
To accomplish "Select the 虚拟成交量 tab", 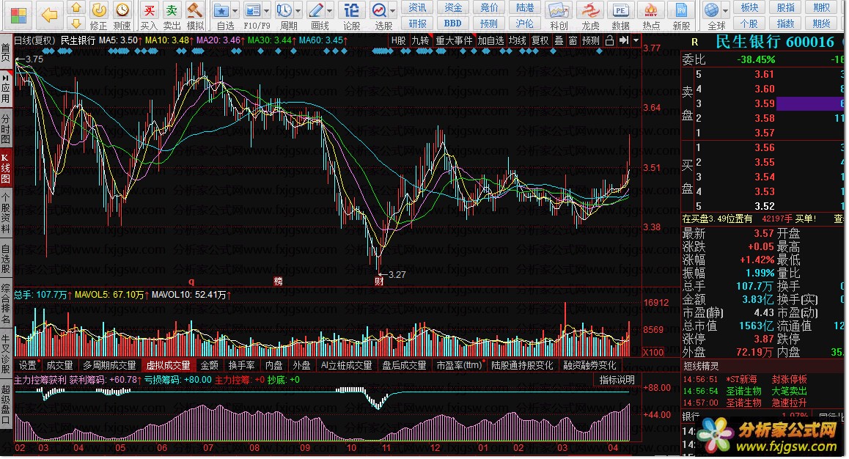I will [169, 365].
